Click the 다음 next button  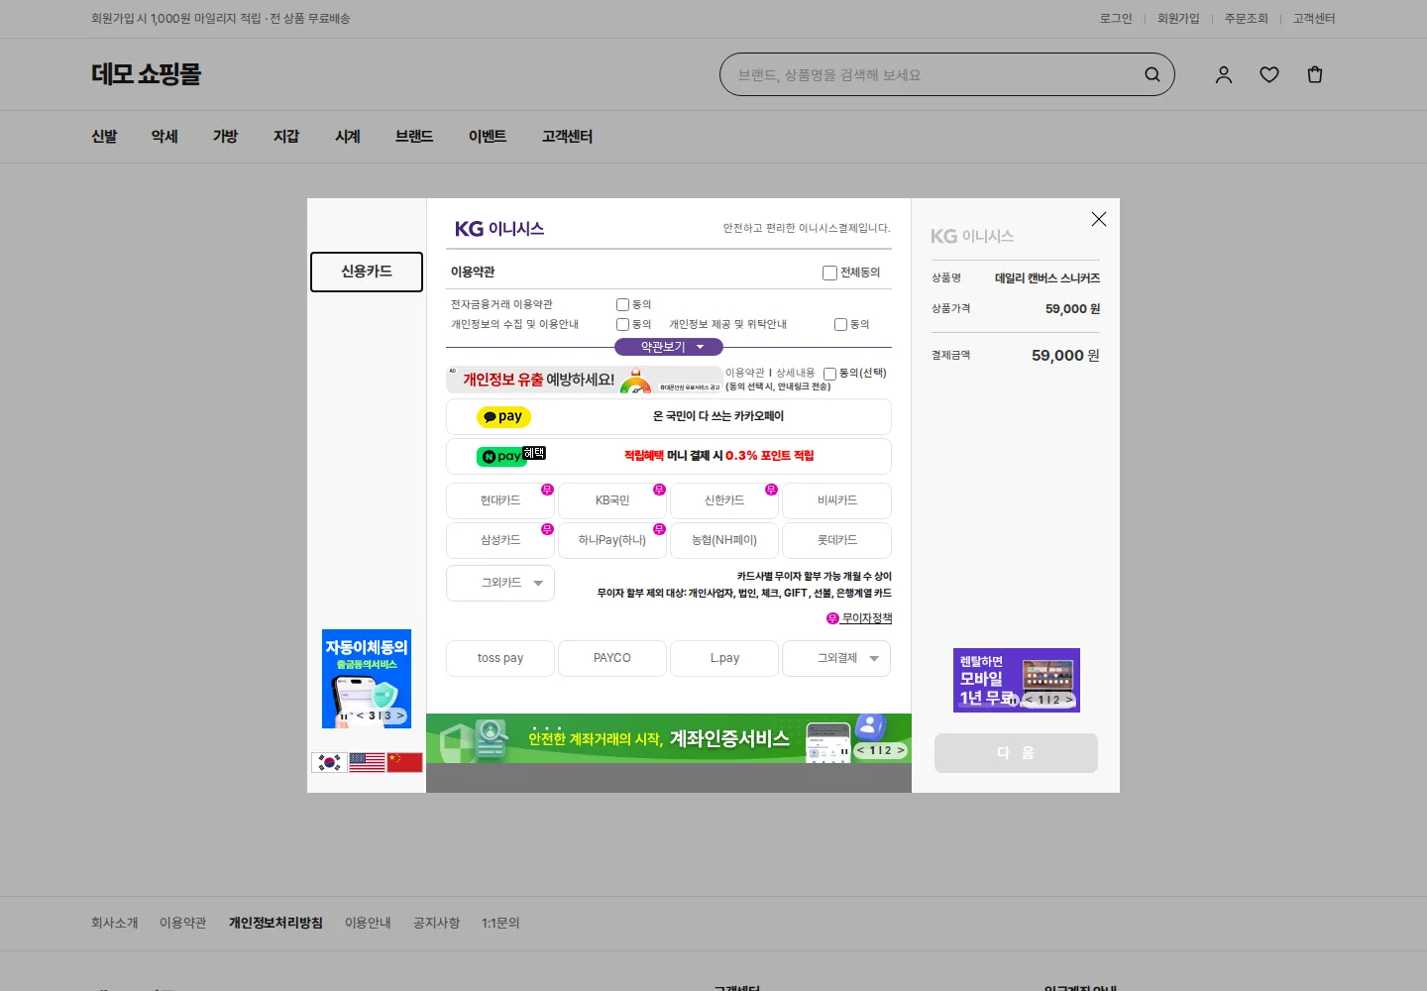(1016, 753)
